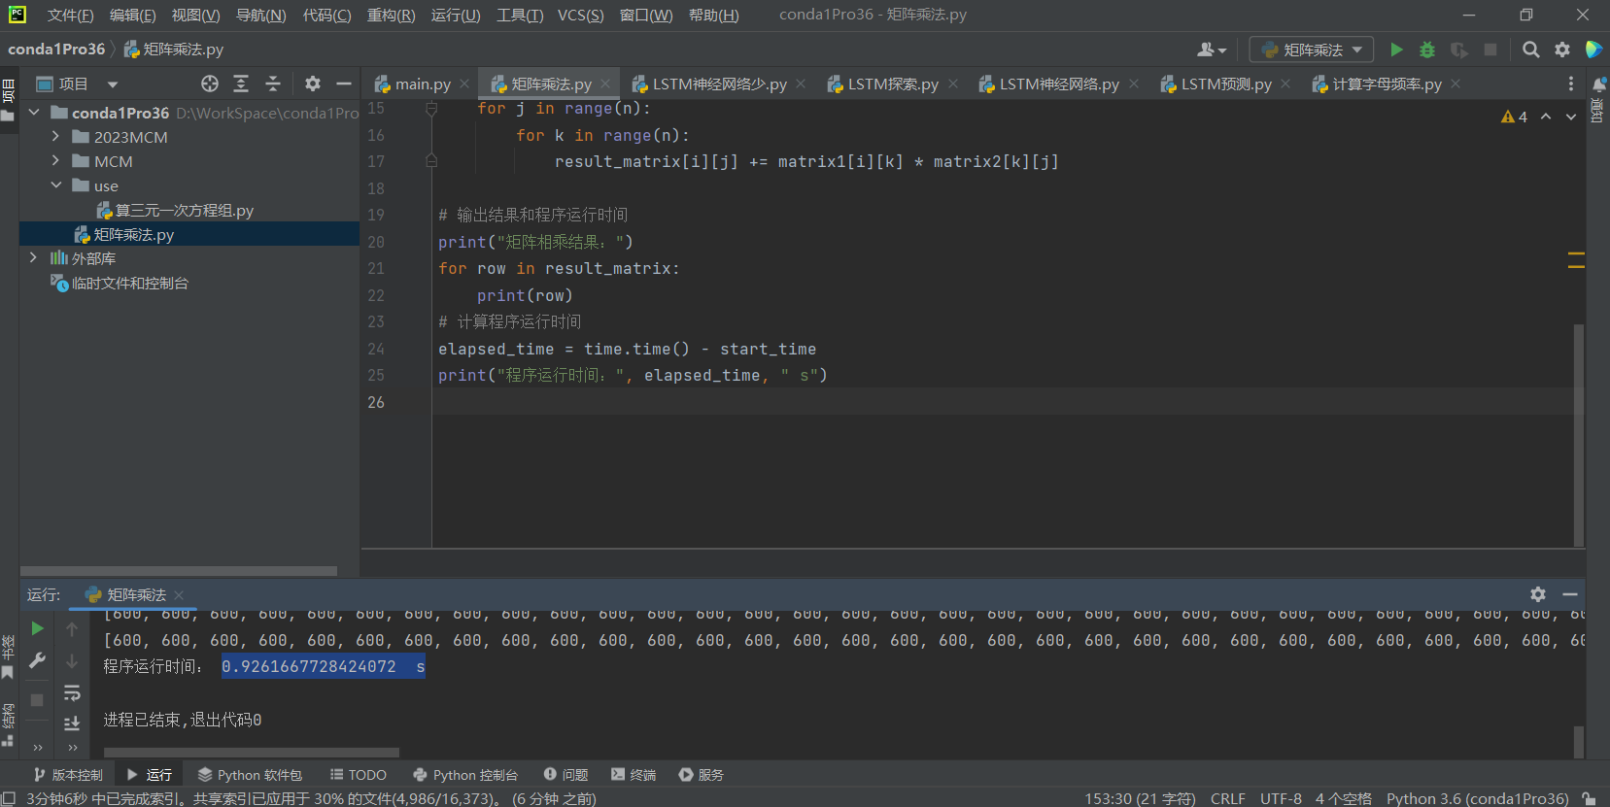Click the Debug bug icon in toolbar
The image size is (1610, 807).
[x=1427, y=50]
